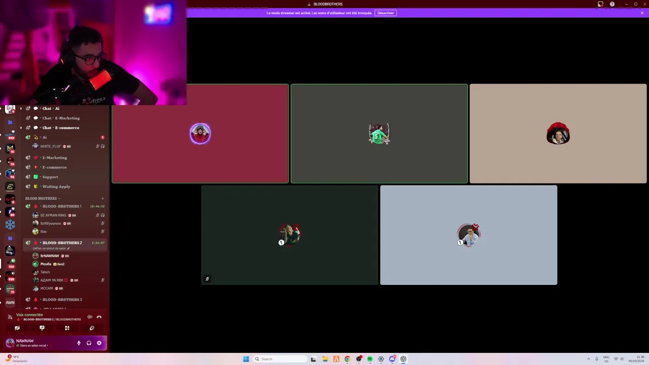Start screen sharing from voice panel

pyautogui.click(x=42, y=328)
